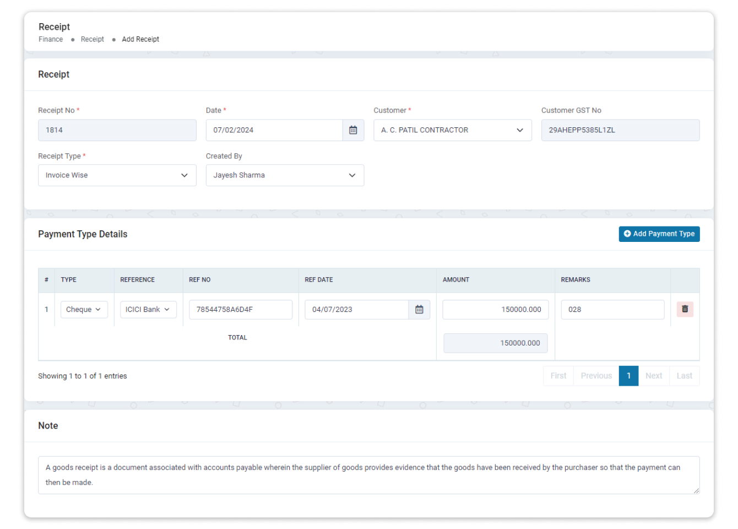Click the Next pagination link
Viewport: 738px width, 529px height.
pyautogui.click(x=654, y=375)
